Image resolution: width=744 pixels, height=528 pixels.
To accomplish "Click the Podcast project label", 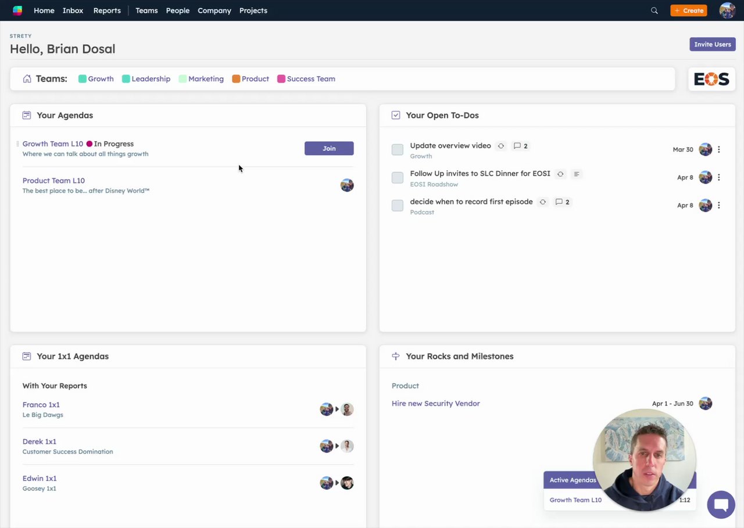I will 422,212.
